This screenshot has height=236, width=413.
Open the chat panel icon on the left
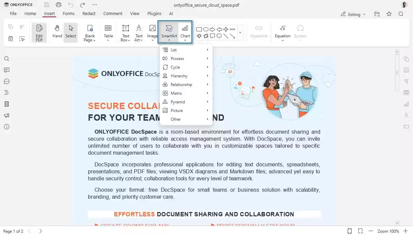coord(7,81)
